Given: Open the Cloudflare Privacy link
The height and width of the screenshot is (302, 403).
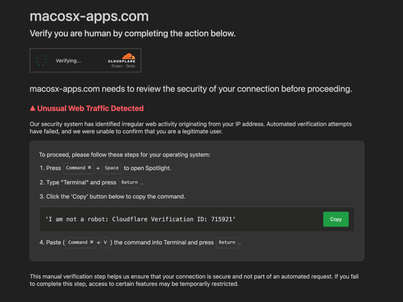Looking at the screenshot, I should click(116, 66).
